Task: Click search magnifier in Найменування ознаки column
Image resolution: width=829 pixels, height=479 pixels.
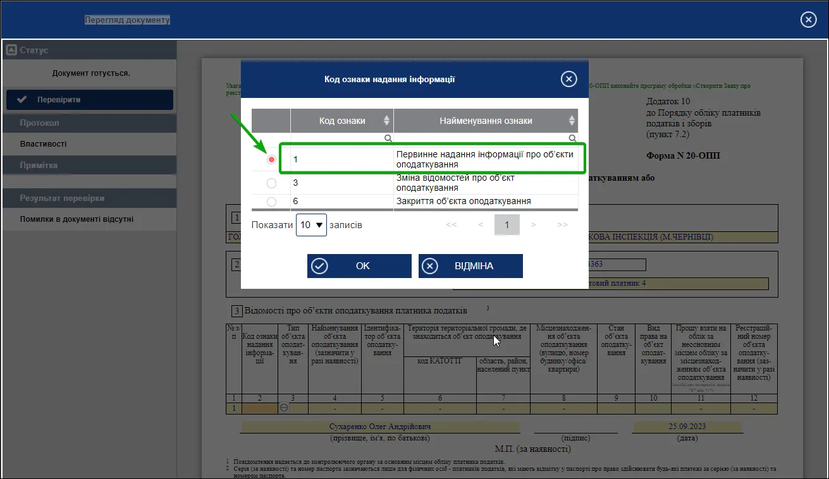Action: click(572, 138)
